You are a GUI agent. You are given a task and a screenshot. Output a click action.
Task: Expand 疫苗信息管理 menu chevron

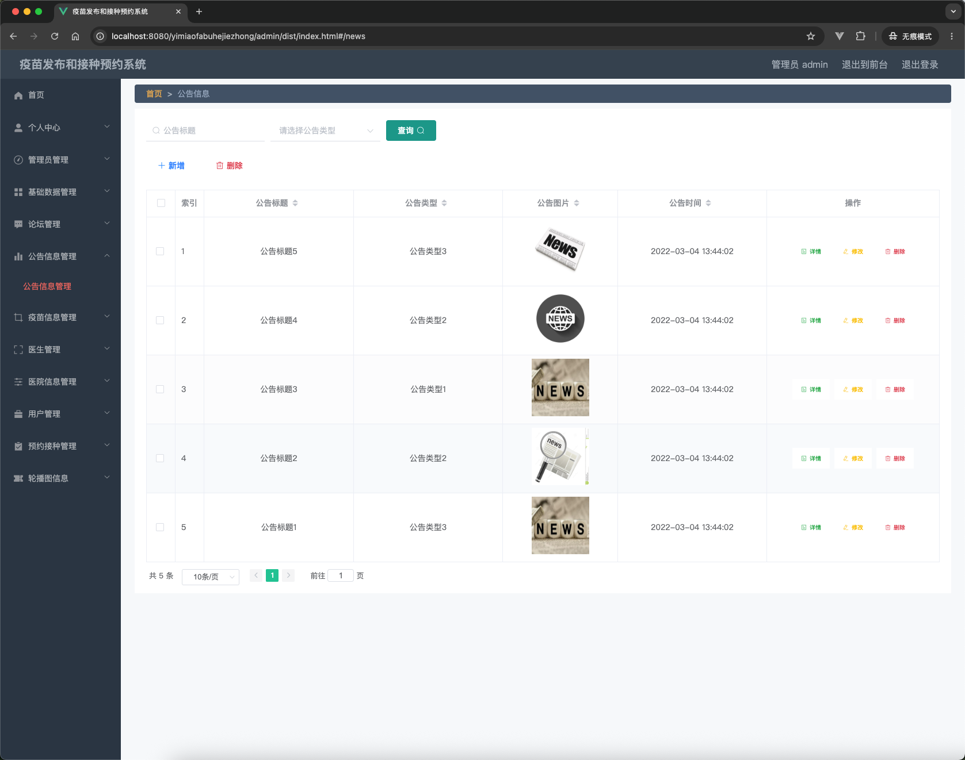click(107, 317)
